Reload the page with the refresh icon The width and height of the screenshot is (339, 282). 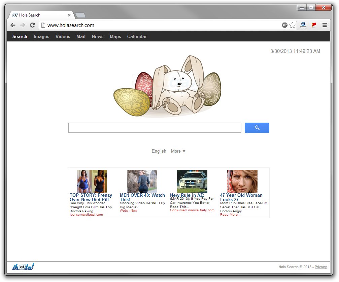[32, 25]
